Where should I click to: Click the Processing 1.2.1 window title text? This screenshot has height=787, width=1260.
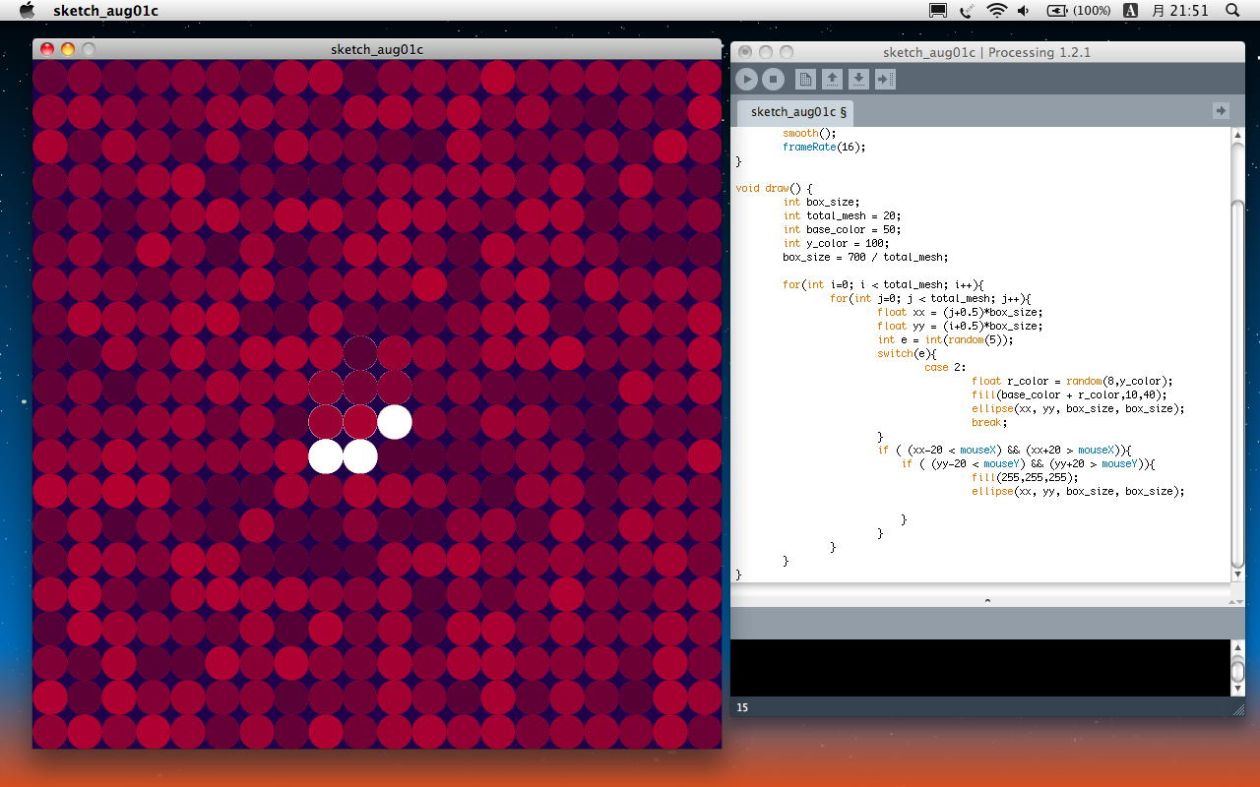pyautogui.click(x=986, y=52)
